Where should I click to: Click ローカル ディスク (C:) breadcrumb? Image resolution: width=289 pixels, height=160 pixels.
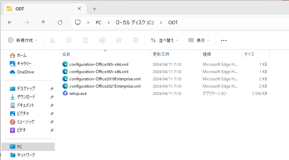(135, 23)
